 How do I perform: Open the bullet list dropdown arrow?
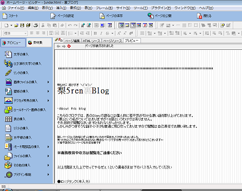(x=75, y=33)
